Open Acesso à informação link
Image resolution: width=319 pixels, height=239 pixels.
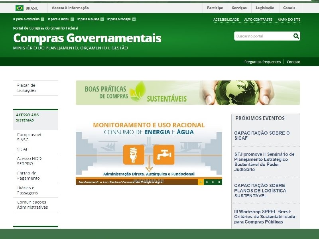(70, 8)
